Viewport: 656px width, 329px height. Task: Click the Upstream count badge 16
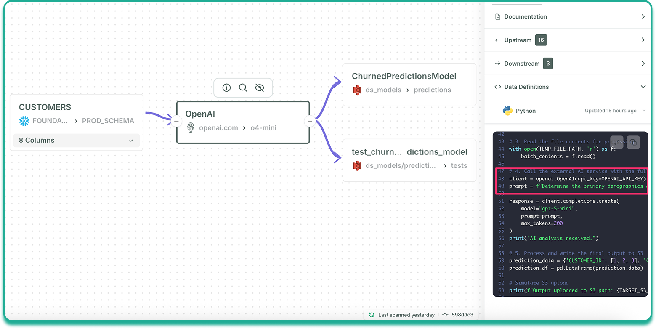click(541, 40)
